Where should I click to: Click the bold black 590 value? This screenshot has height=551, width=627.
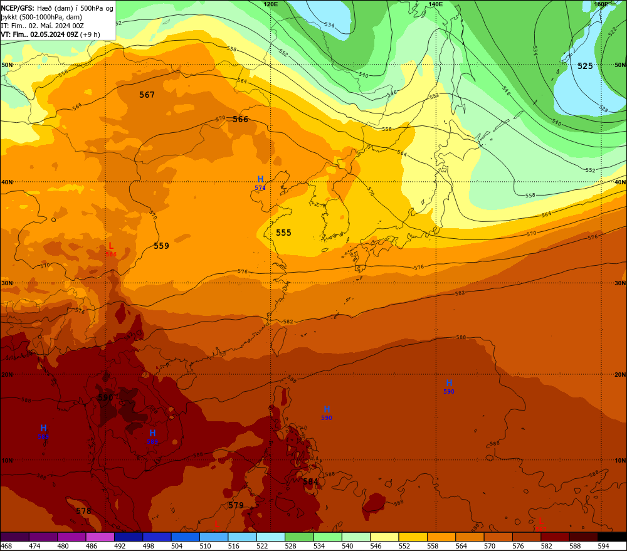[105, 397]
